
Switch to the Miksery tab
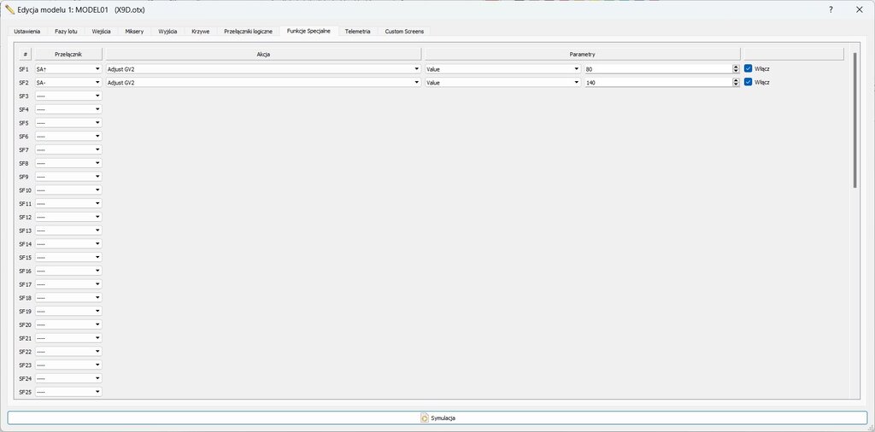pyautogui.click(x=134, y=31)
